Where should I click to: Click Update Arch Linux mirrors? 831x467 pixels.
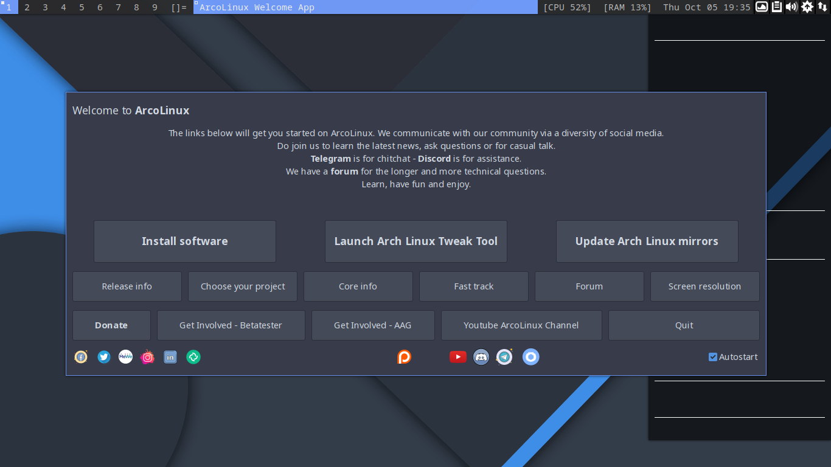pyautogui.click(x=647, y=241)
